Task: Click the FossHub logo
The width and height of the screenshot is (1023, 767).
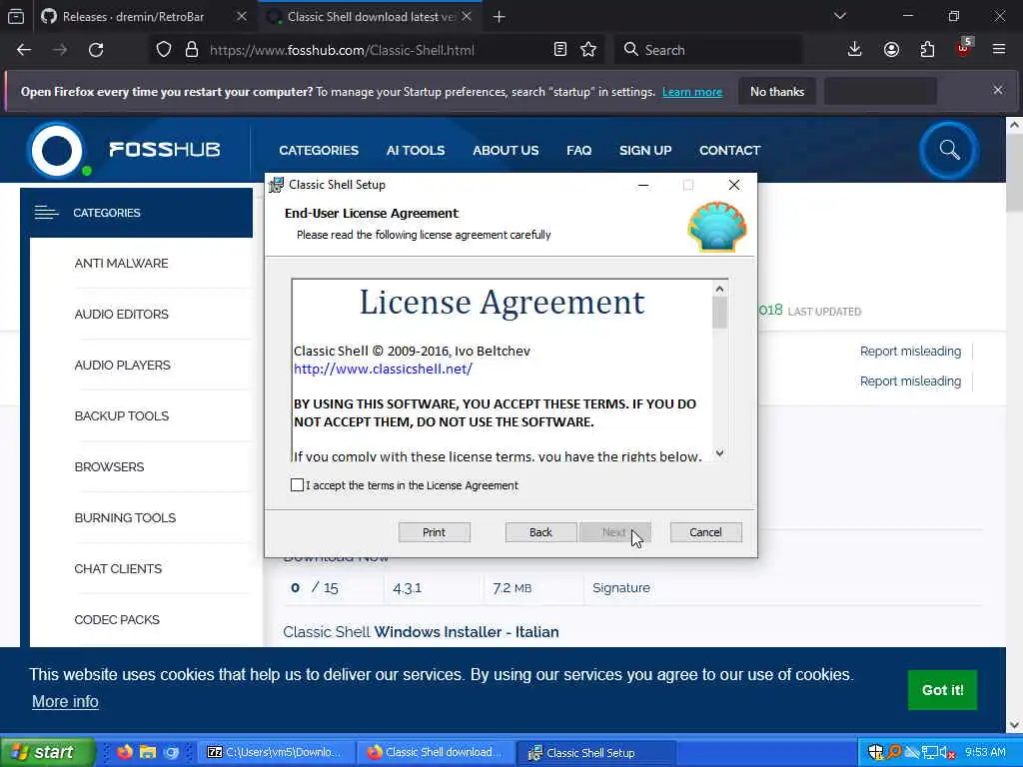Action: point(124,150)
